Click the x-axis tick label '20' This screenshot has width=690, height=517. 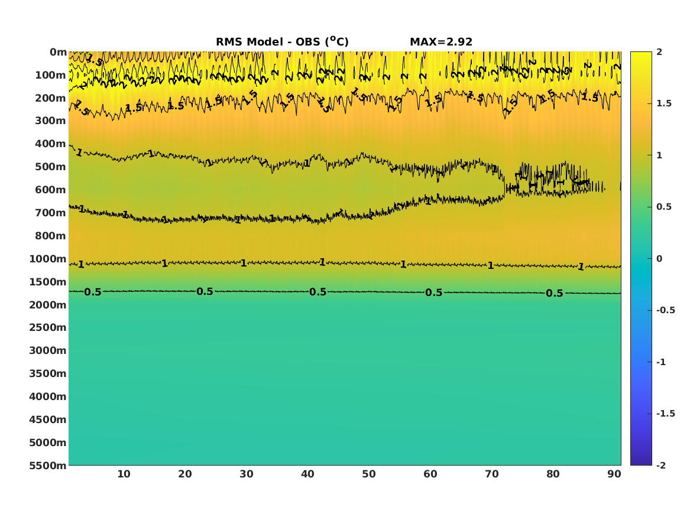click(185, 474)
